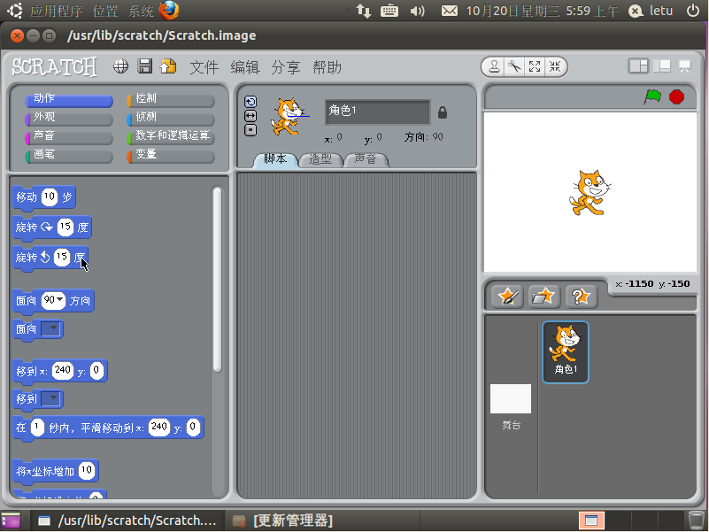
Task: Expand the empty dropdown in the 移到 block
Action: (52, 398)
